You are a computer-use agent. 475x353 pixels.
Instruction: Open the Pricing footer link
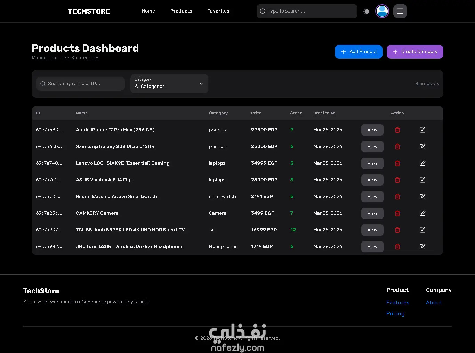pos(395,314)
